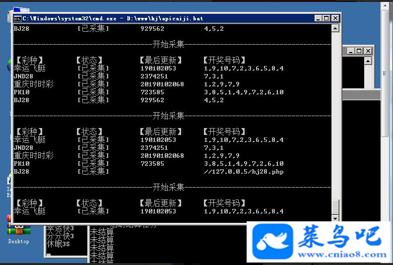Click the cmd title bar text
The image size is (393, 265).
pyautogui.click(x=113, y=18)
